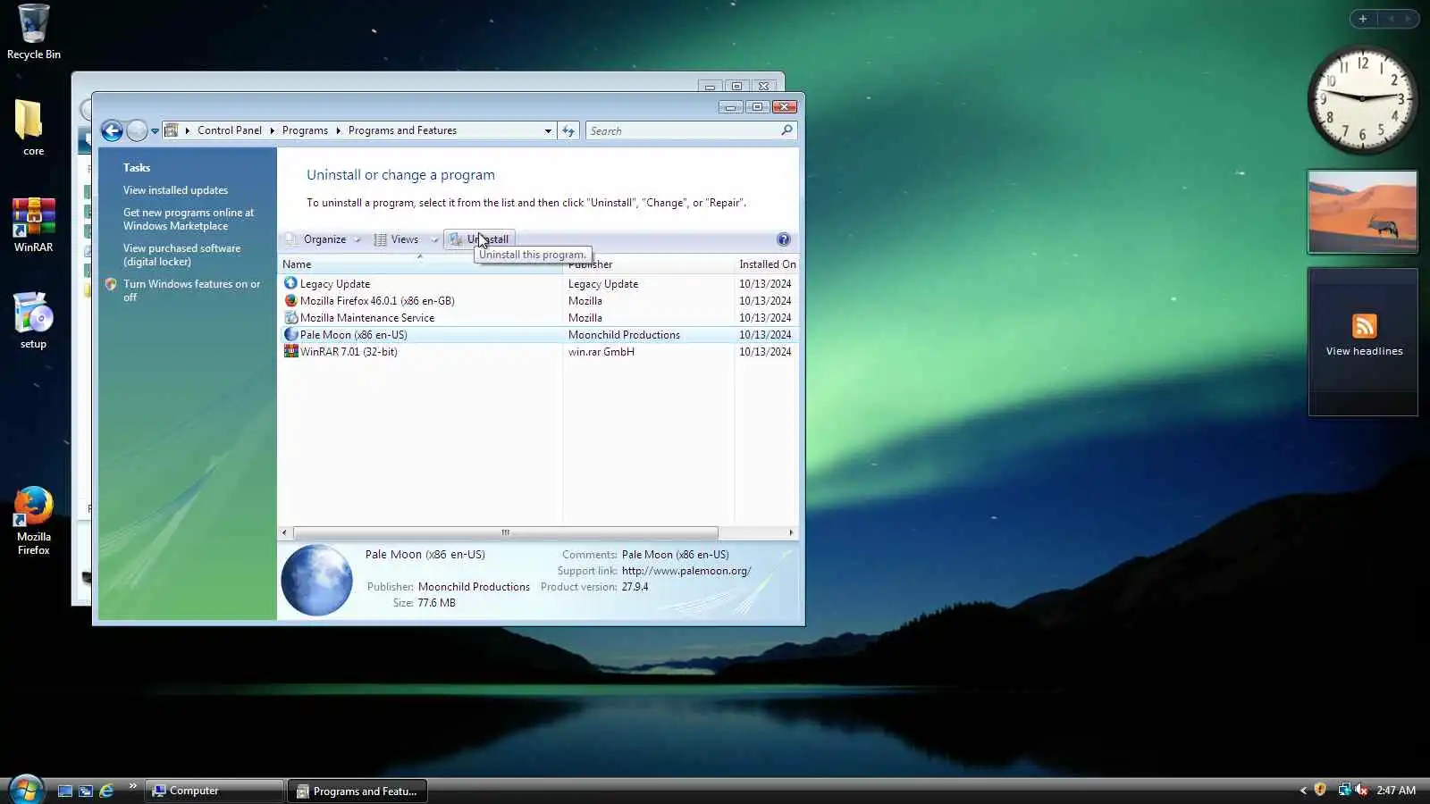
Task: Click the Mozilla Maintenance Service program icon
Action: click(290, 317)
